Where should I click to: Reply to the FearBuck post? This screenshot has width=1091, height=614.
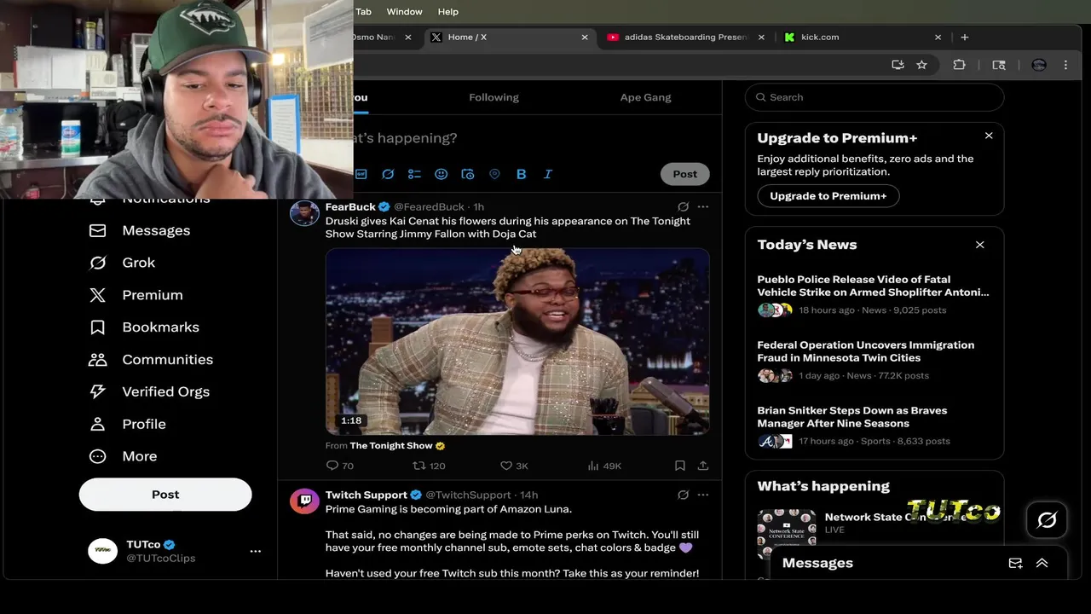[340, 466]
